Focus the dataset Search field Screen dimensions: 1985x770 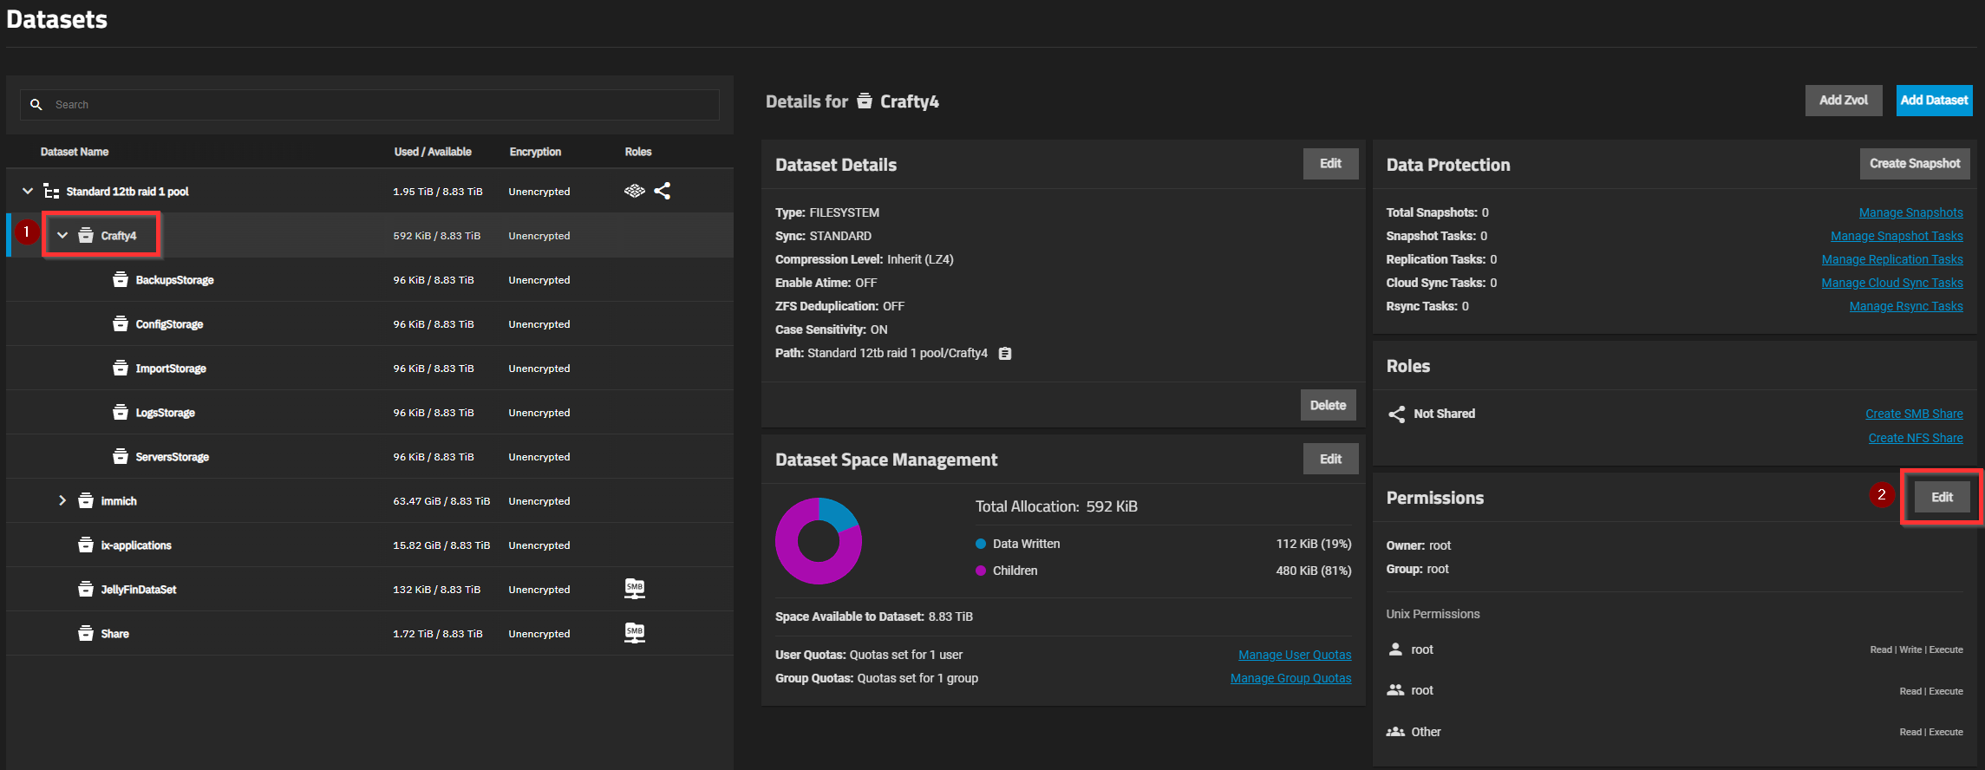coord(382,105)
